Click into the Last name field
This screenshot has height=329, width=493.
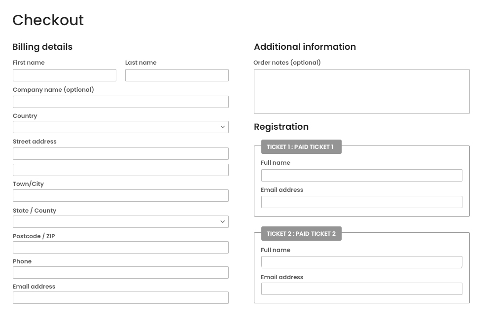pyautogui.click(x=176, y=75)
